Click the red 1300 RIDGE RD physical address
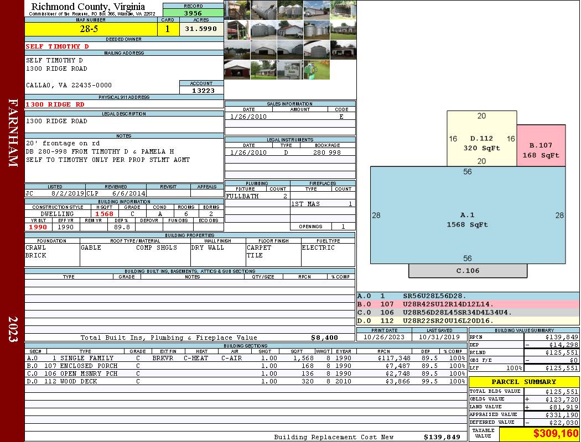The height and width of the screenshot is (442, 581). (x=55, y=104)
